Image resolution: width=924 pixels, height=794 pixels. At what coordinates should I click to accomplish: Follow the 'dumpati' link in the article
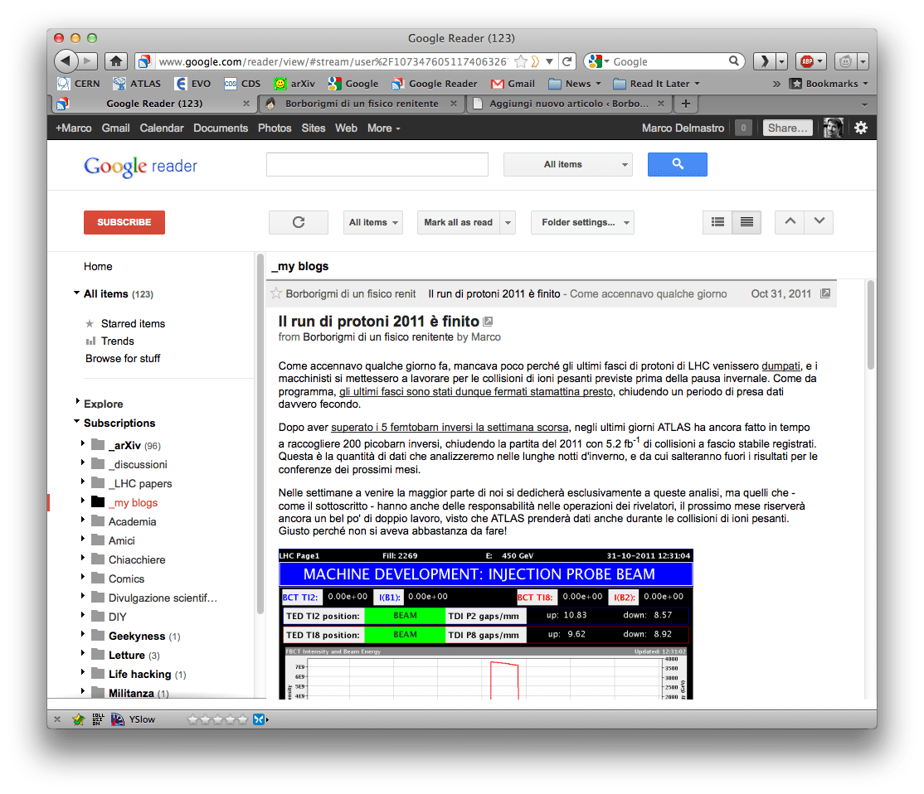pyautogui.click(x=781, y=366)
